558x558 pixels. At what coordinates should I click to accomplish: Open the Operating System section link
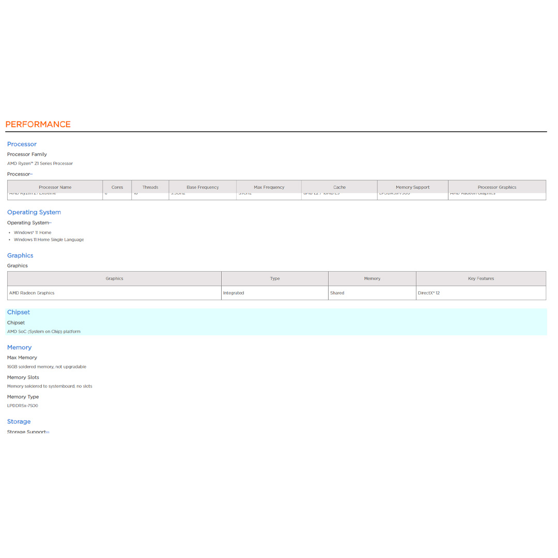(x=34, y=212)
